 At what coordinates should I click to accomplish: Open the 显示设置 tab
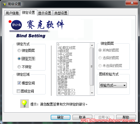(45, 13)
